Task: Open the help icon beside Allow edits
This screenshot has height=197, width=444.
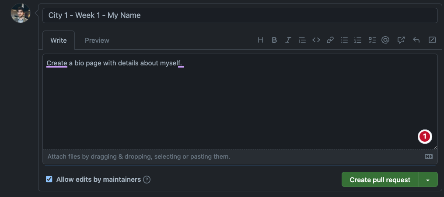Action: (x=147, y=180)
